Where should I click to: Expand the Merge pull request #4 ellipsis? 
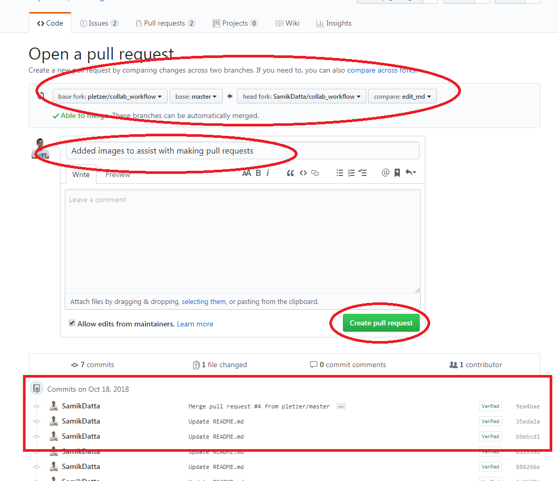click(341, 406)
